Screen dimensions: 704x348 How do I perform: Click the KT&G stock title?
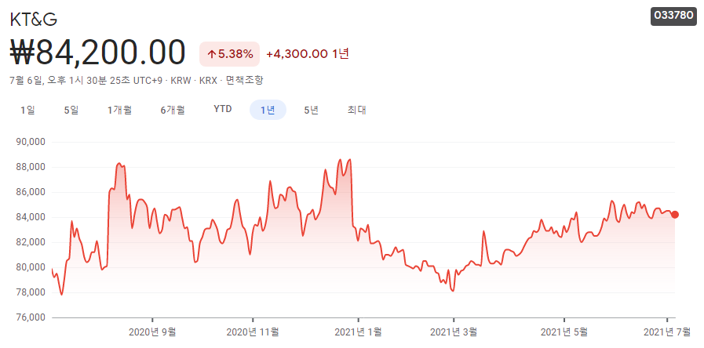coord(34,20)
